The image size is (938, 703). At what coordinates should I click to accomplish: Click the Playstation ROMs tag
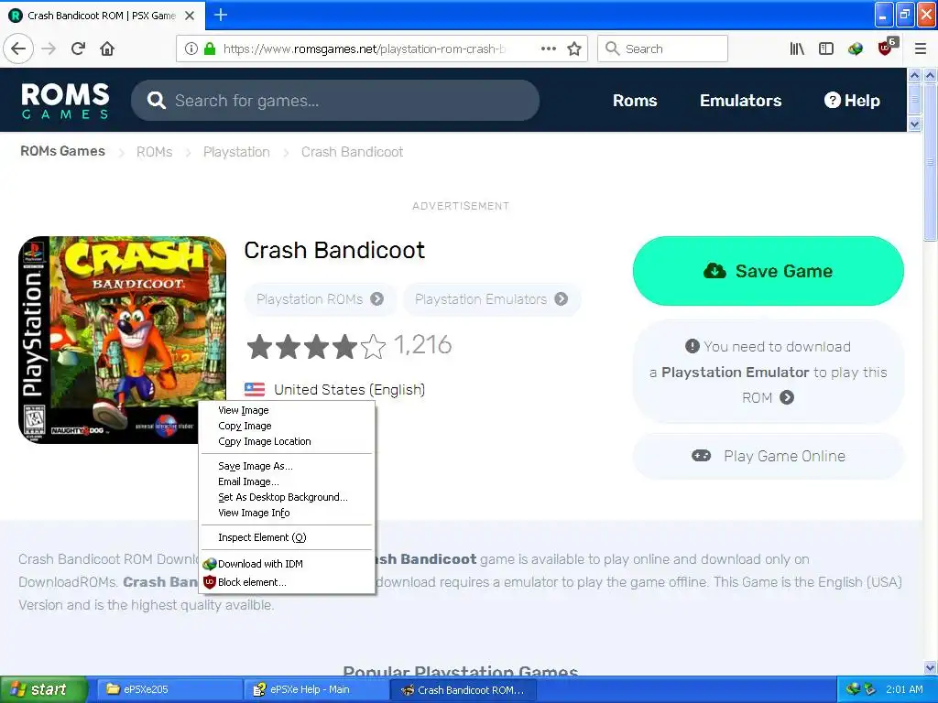(x=321, y=299)
